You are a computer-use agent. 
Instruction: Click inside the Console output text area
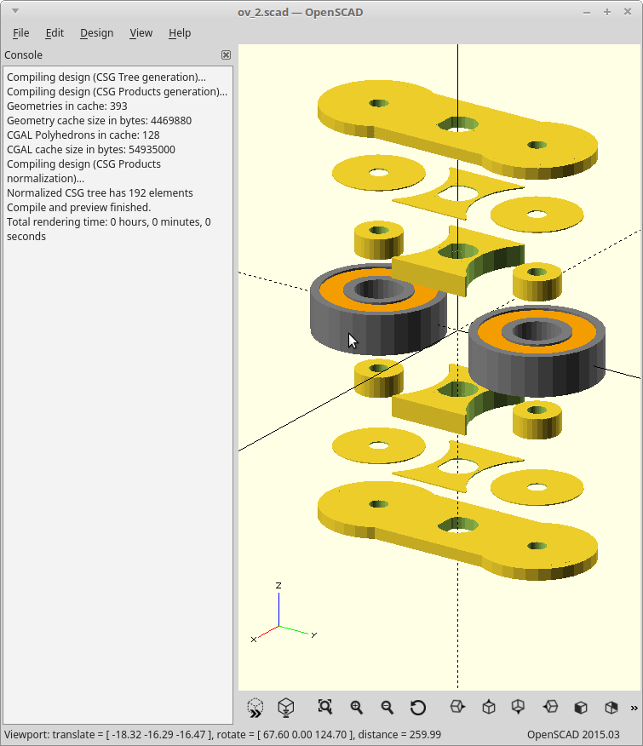(117, 426)
